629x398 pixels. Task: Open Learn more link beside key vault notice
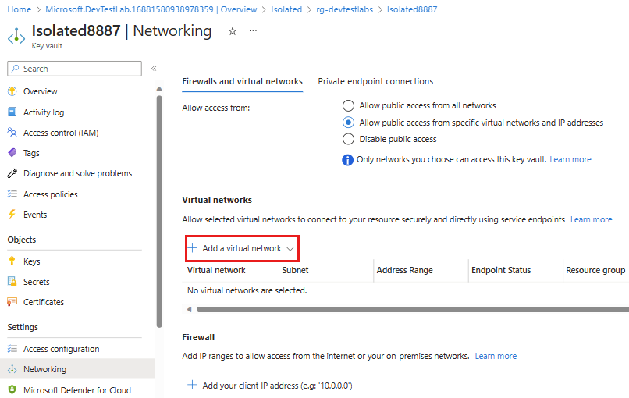(x=570, y=159)
